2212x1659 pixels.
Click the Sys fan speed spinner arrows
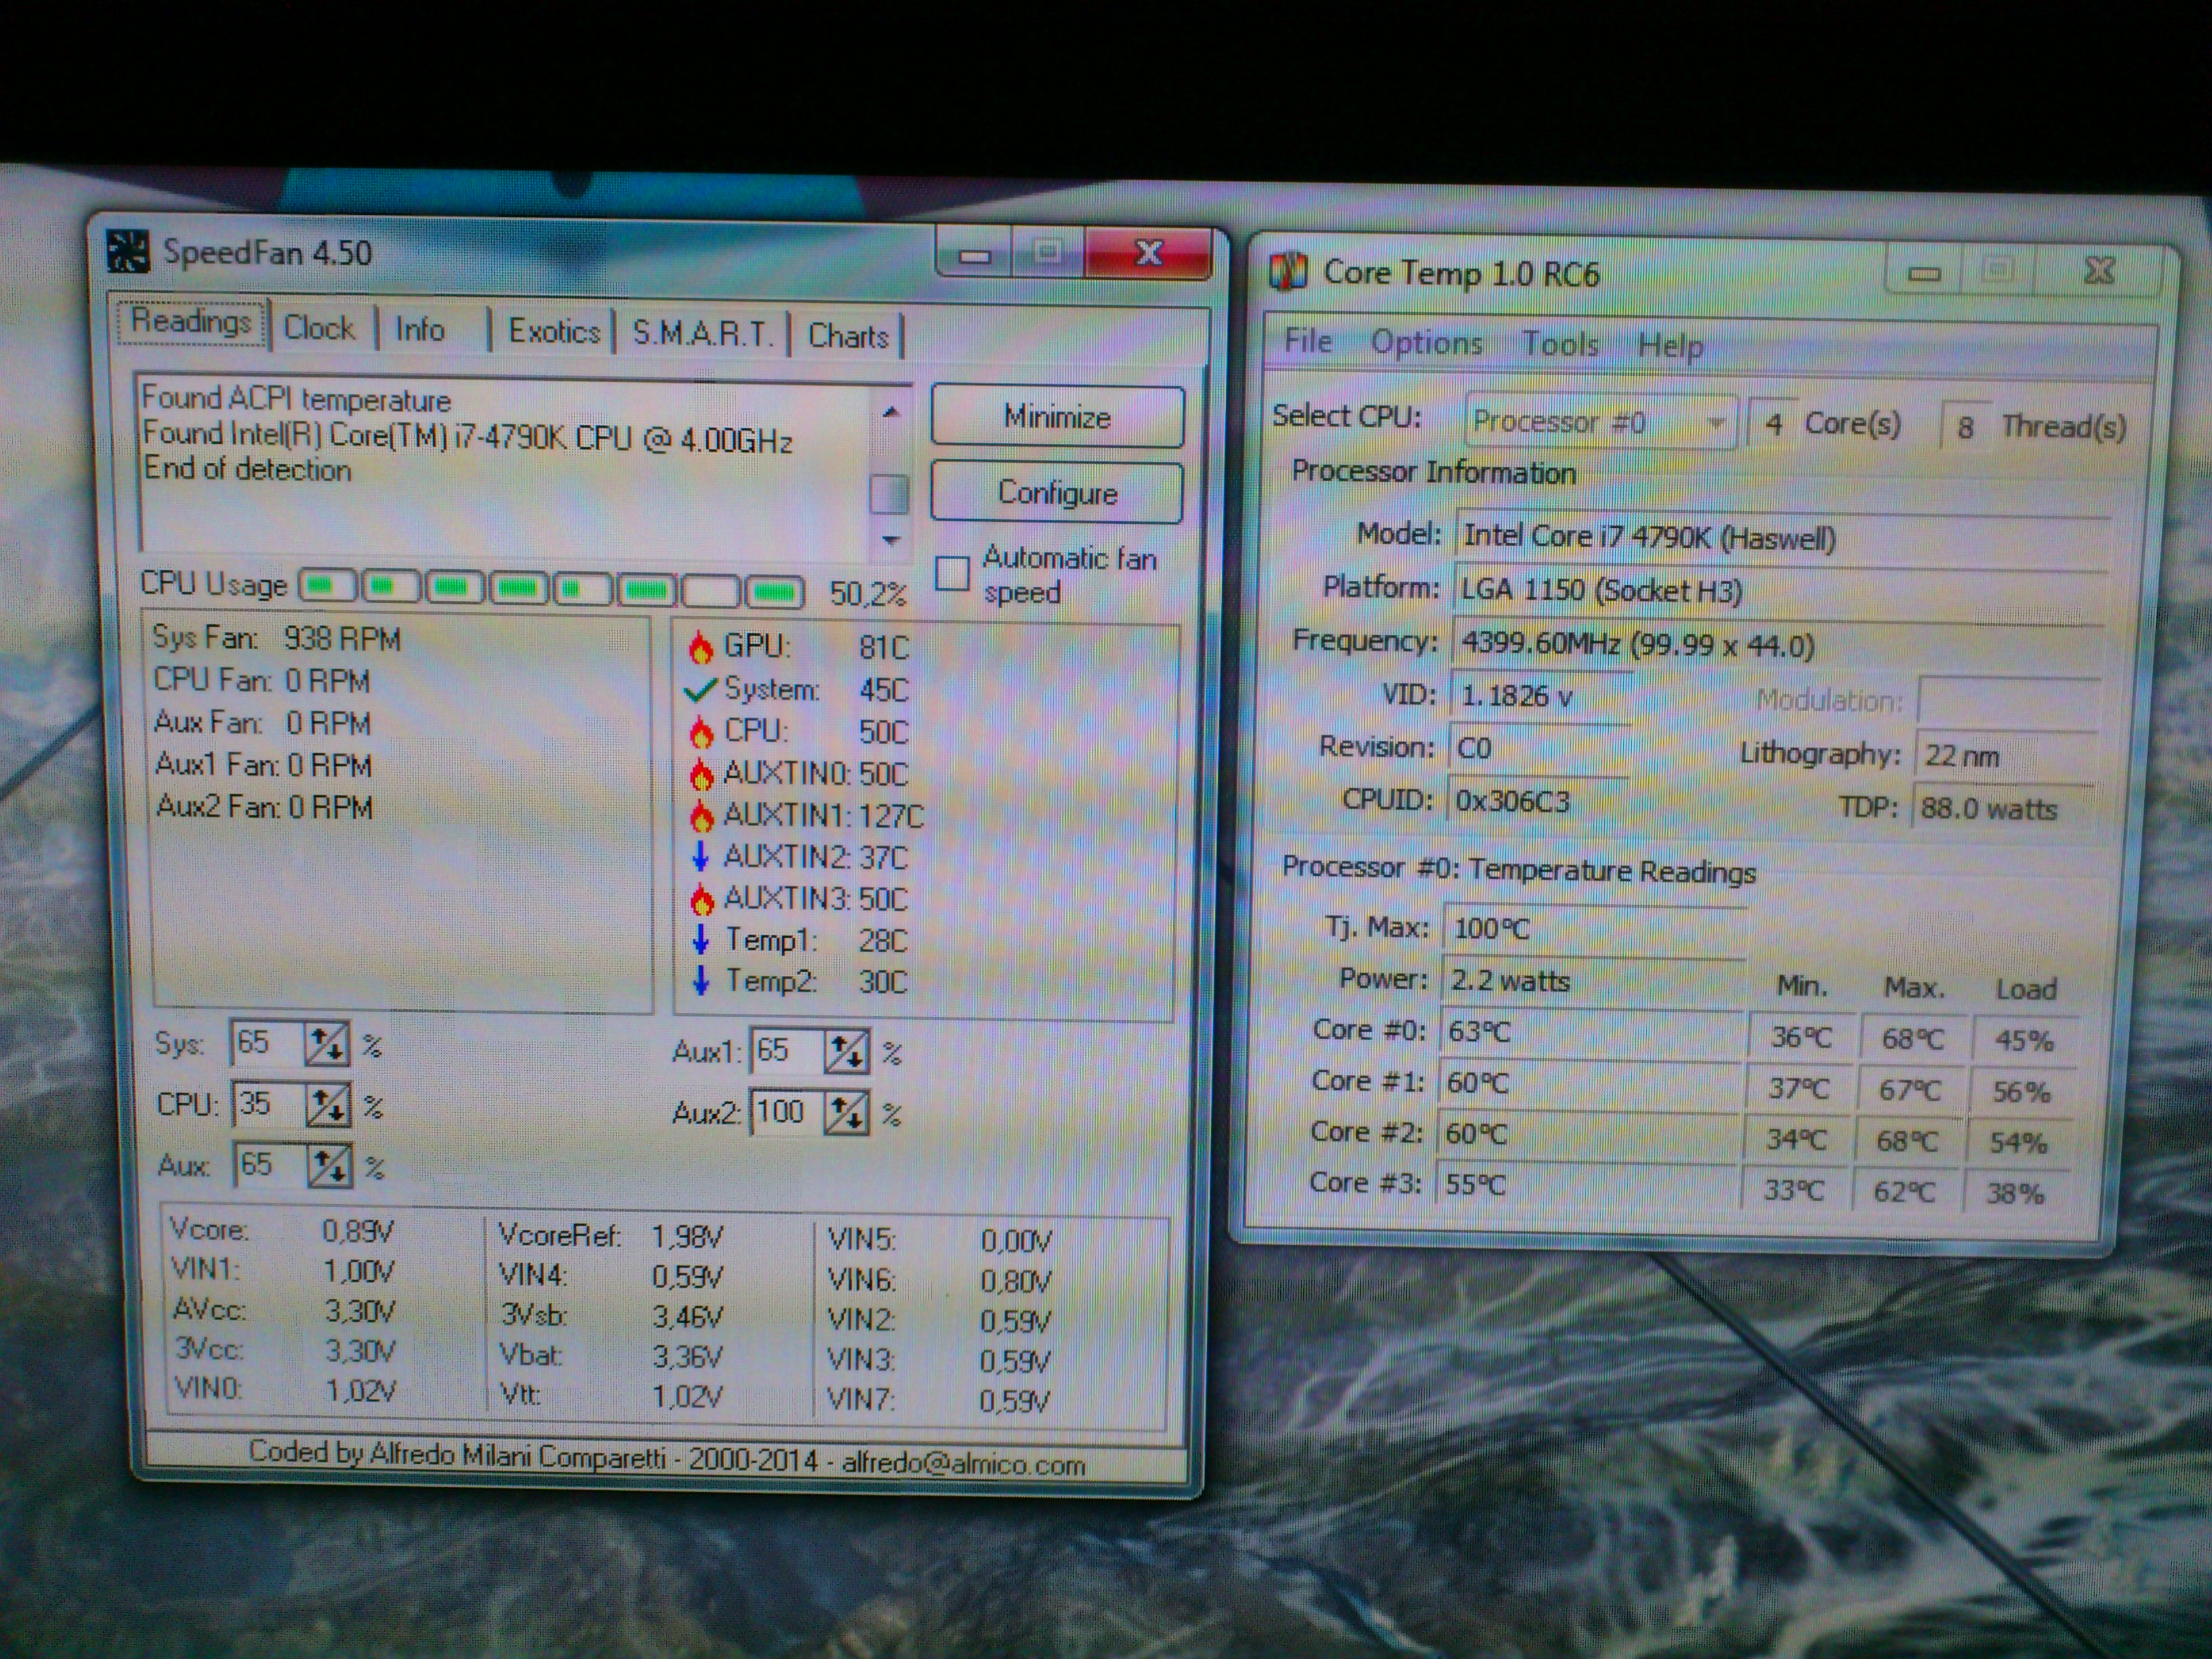pyautogui.click(x=327, y=1044)
